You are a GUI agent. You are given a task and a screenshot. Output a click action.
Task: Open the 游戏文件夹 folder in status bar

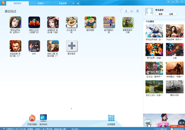[177, 129]
